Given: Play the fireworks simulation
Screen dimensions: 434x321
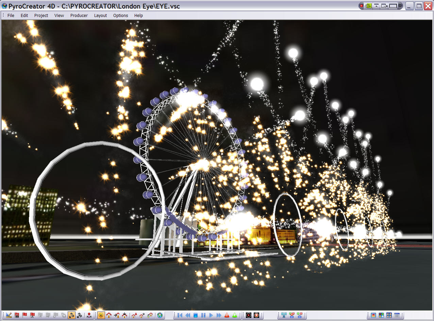Looking at the screenshot, I should coord(211,315).
